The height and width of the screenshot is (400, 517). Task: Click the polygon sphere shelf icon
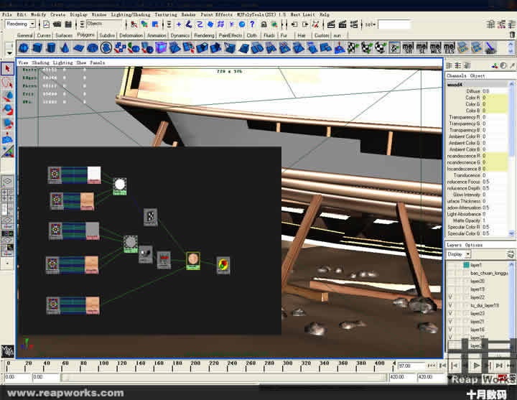point(23,48)
